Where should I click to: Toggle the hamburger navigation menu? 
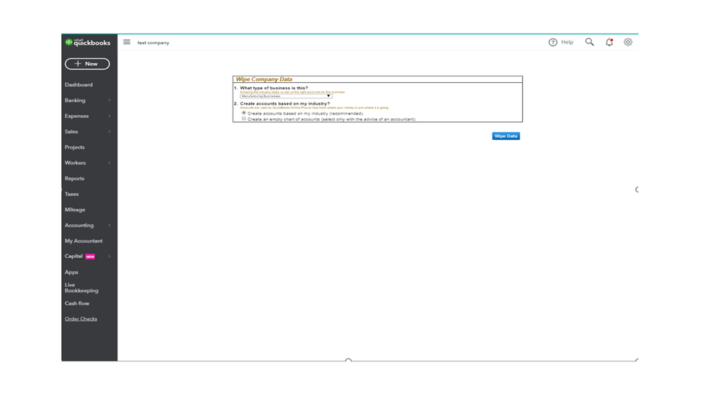(x=126, y=42)
